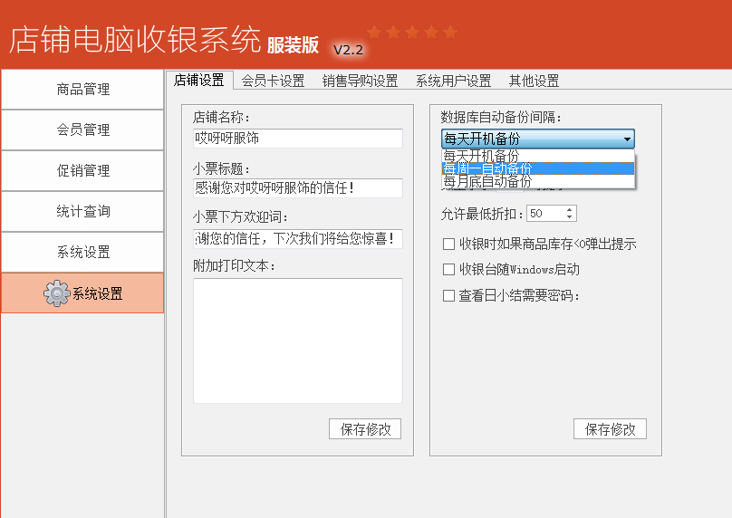This screenshot has width=732, height=518.
Task: Increase 允许最低折扣 with the up arrow
Action: [569, 210]
